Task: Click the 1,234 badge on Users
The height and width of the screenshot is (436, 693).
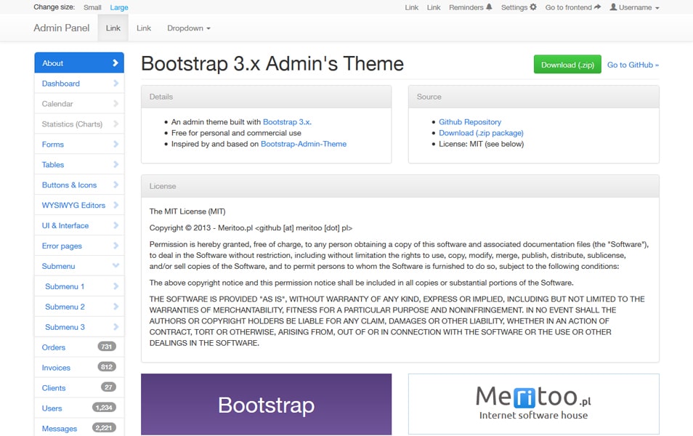Action: 104,408
